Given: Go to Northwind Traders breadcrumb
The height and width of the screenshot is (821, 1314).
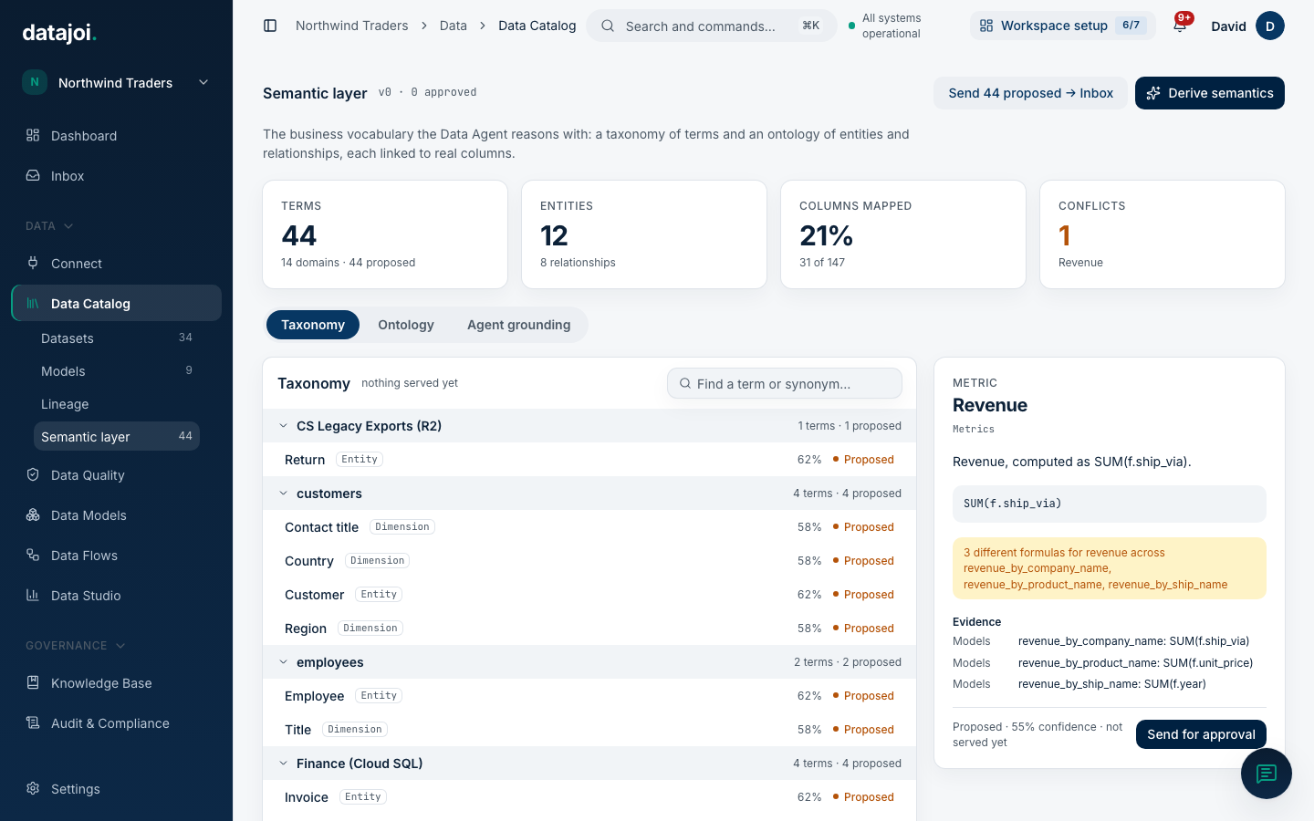Looking at the screenshot, I should click(352, 26).
